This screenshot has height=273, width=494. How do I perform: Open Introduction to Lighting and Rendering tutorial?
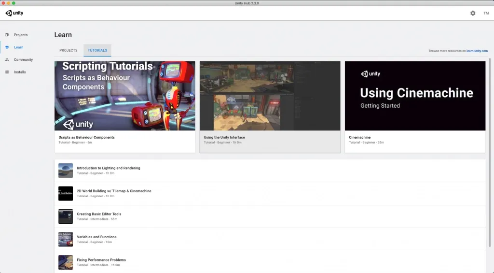point(270,171)
